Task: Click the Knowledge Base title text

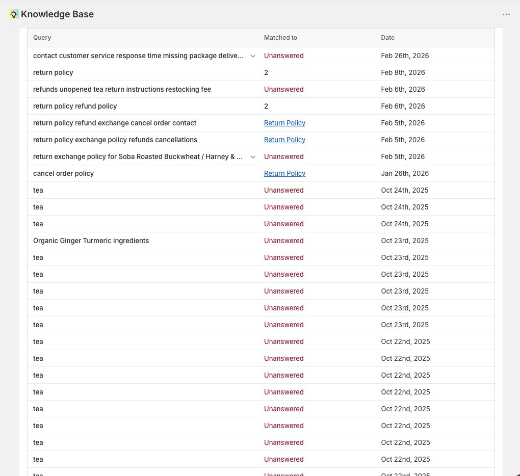Action: (x=58, y=14)
